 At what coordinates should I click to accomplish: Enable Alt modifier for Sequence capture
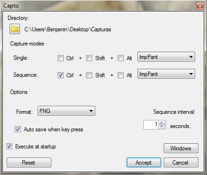pos(120,75)
